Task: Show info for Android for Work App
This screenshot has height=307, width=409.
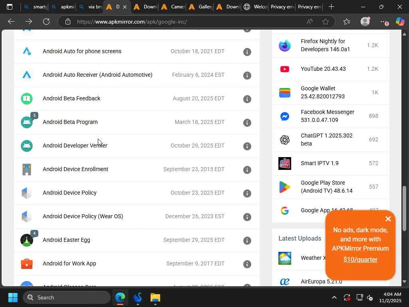Action: (247, 264)
